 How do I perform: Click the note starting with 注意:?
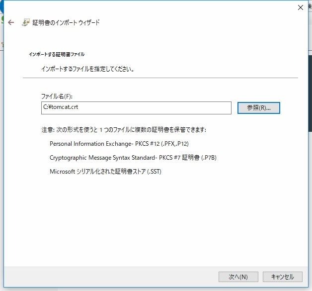coord(124,130)
